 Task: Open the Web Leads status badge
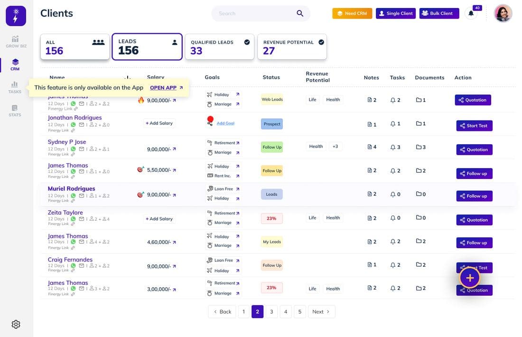(x=272, y=99)
